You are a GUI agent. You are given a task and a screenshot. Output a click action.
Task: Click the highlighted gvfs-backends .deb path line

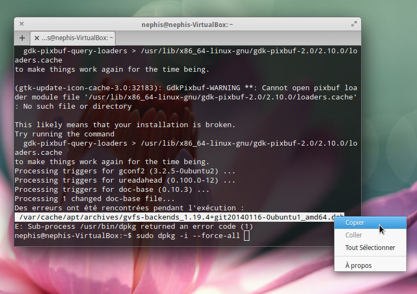click(179, 217)
